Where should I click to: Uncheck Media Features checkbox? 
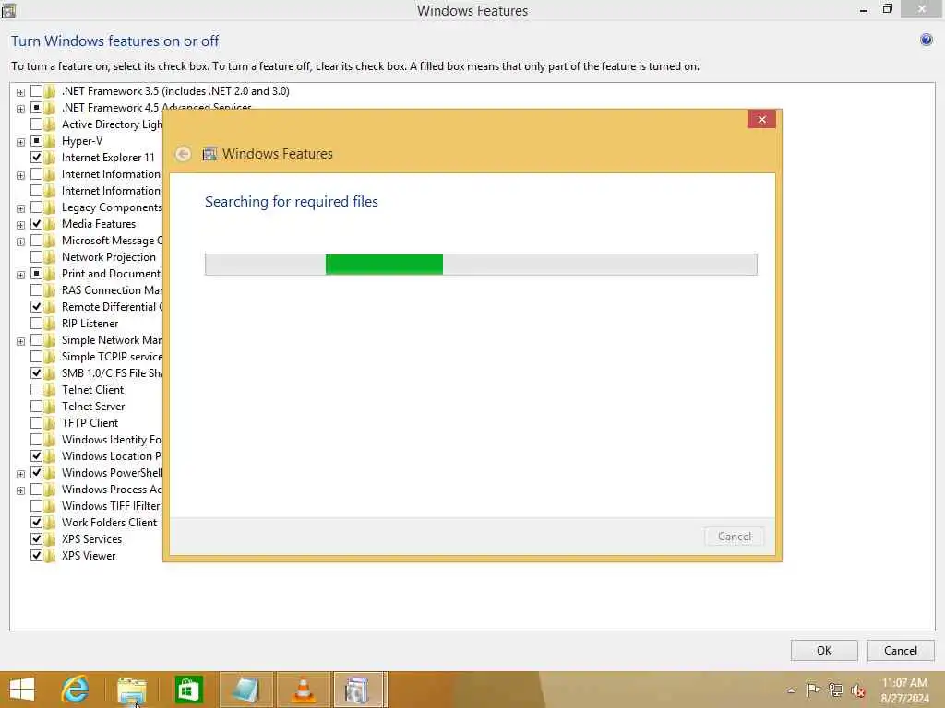click(x=36, y=224)
